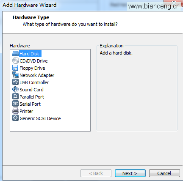Pick the Generic SCSI Device icon
The height and width of the screenshot is (181, 183).
coord(15,118)
